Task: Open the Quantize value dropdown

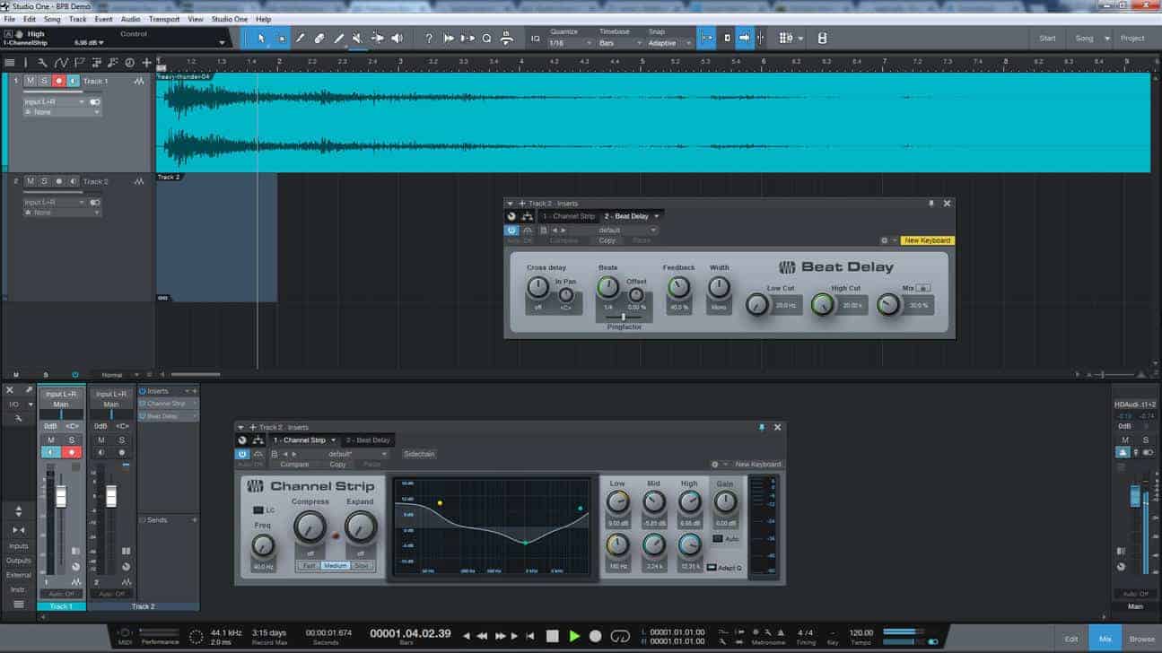Action: click(x=571, y=43)
